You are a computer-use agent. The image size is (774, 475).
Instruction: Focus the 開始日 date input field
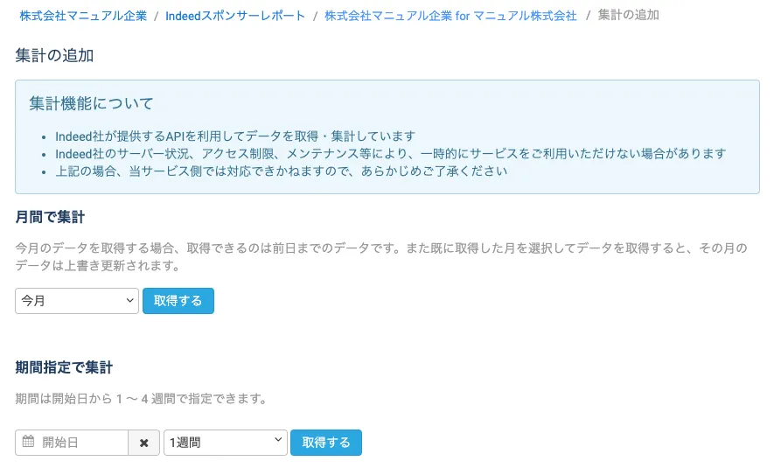tap(83, 443)
